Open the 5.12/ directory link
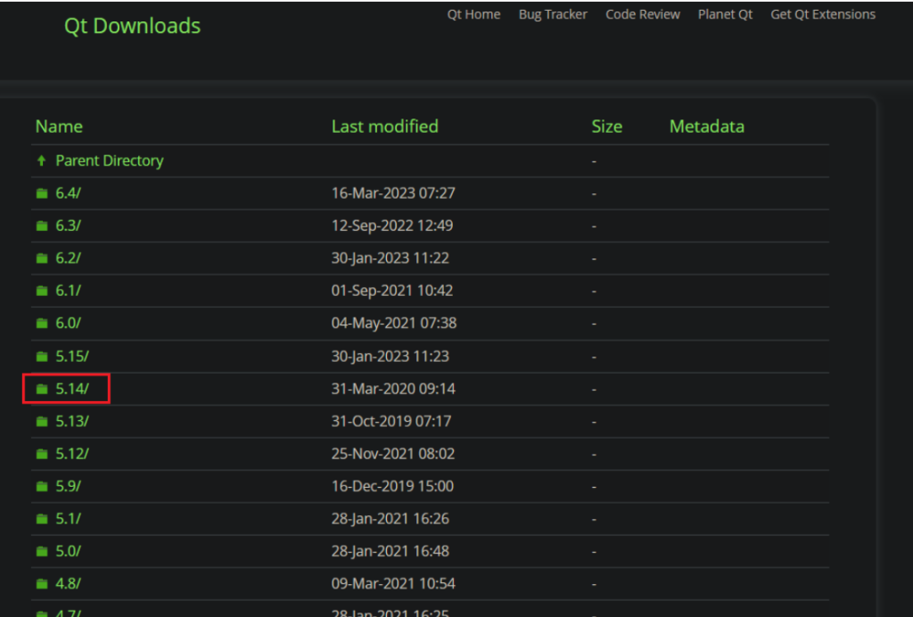 pyautogui.click(x=72, y=454)
